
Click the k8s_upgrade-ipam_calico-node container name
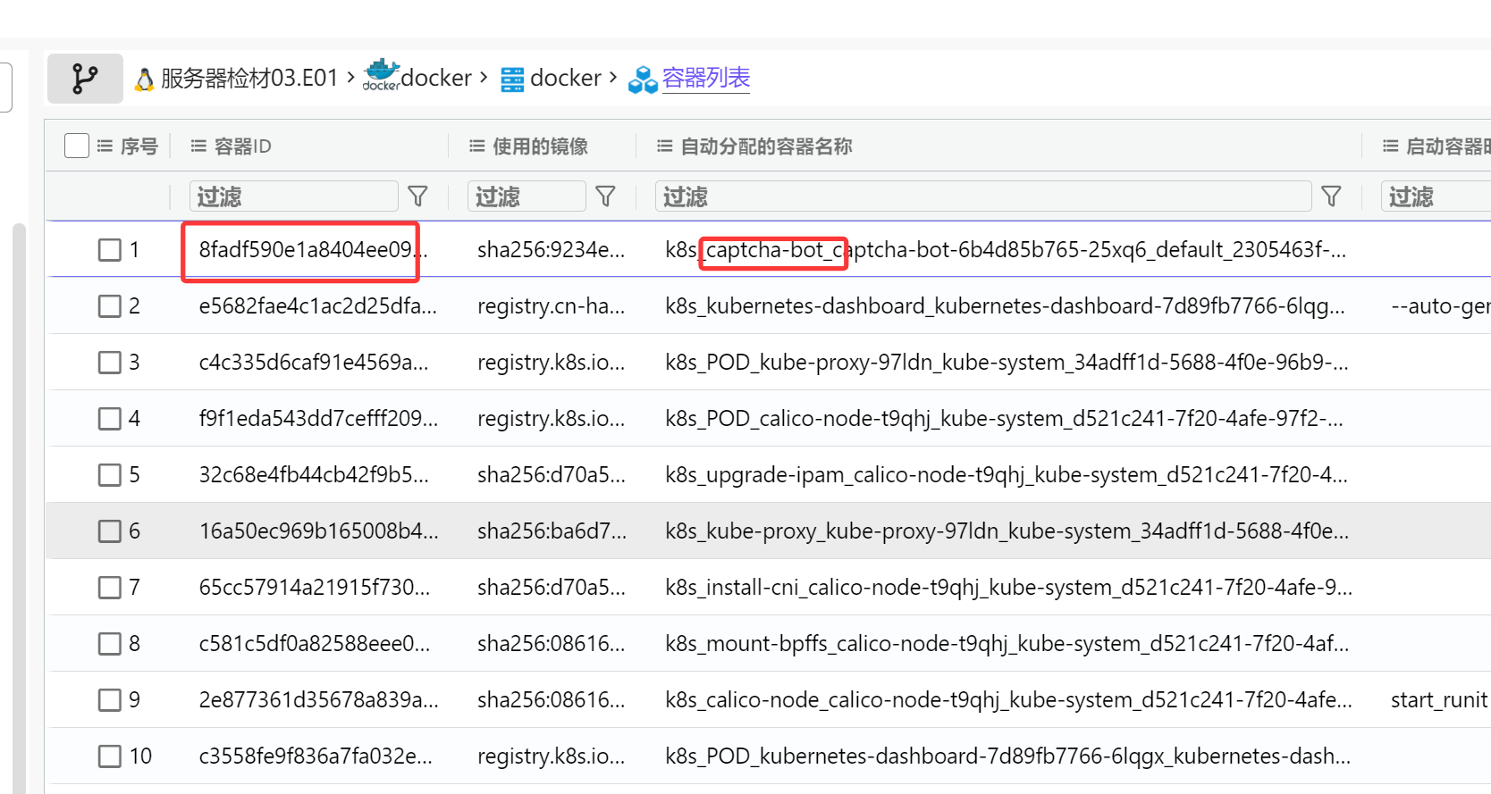[1007, 475]
